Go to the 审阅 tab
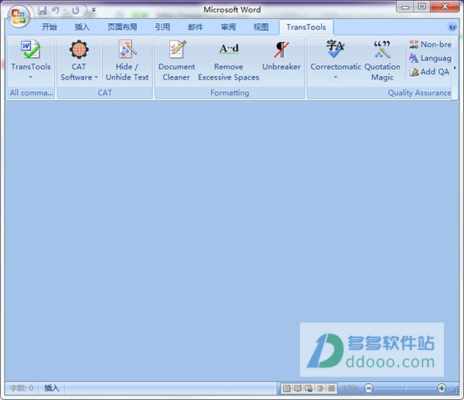Screen dimensions: 464x400 (x=228, y=27)
